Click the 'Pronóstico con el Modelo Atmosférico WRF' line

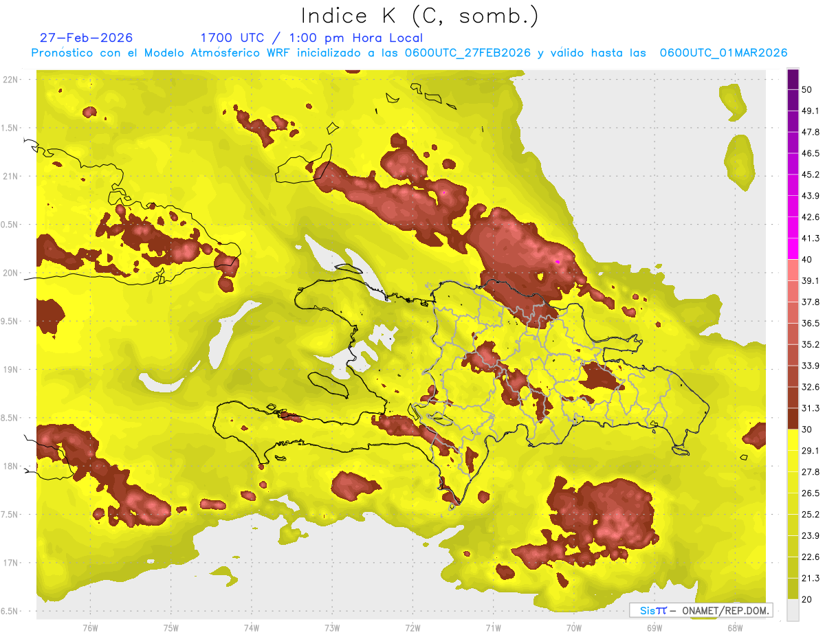click(409, 53)
